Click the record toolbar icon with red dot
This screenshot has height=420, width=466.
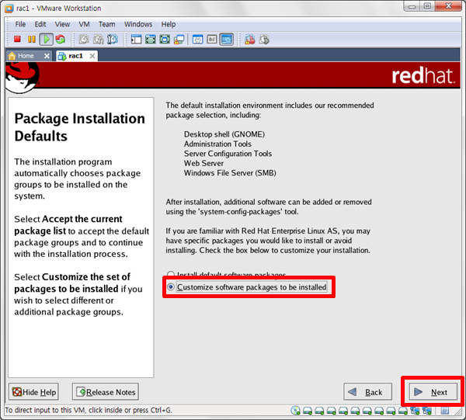pyautogui.click(x=250, y=40)
